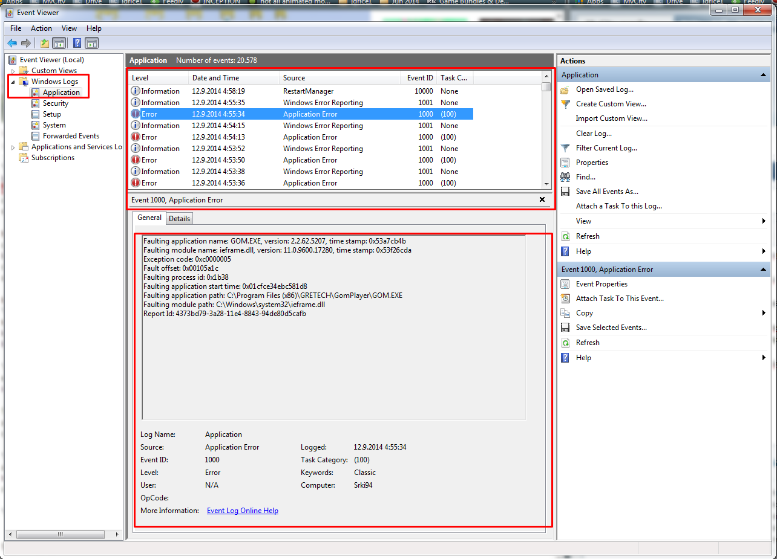Click the log Properties icon in Actions

tap(565, 163)
